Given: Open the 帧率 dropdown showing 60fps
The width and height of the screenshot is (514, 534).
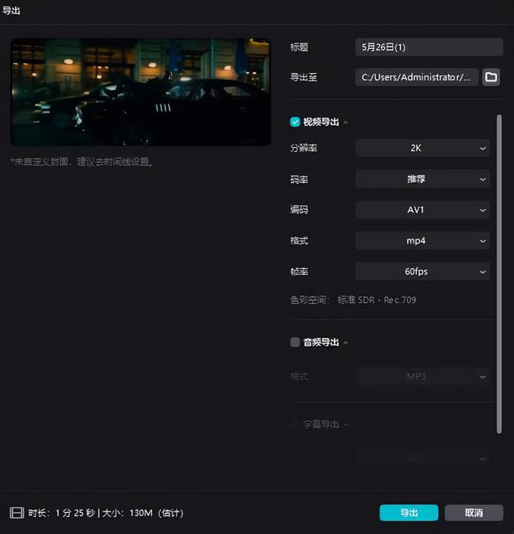Looking at the screenshot, I should (422, 271).
